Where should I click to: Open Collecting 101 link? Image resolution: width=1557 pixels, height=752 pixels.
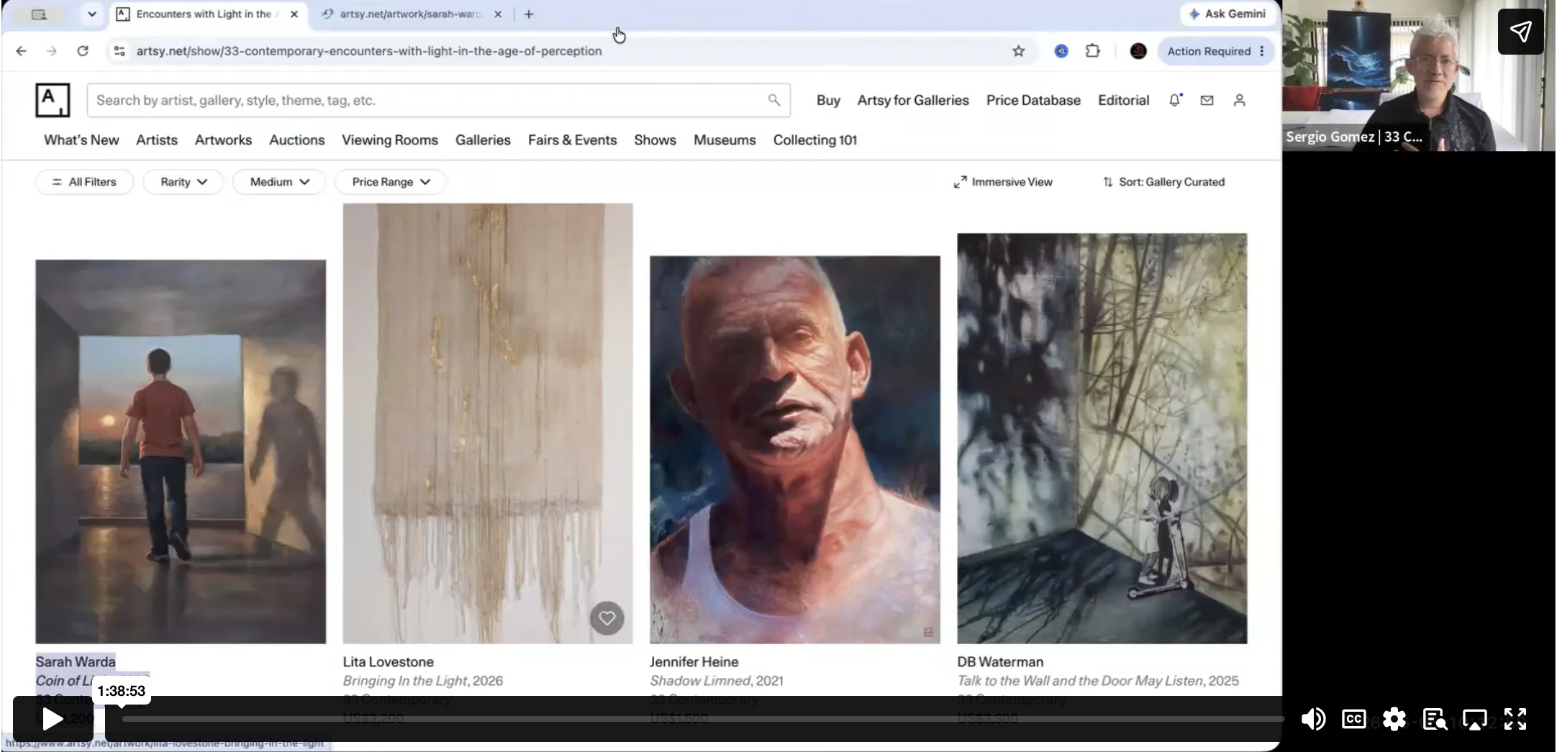point(815,140)
